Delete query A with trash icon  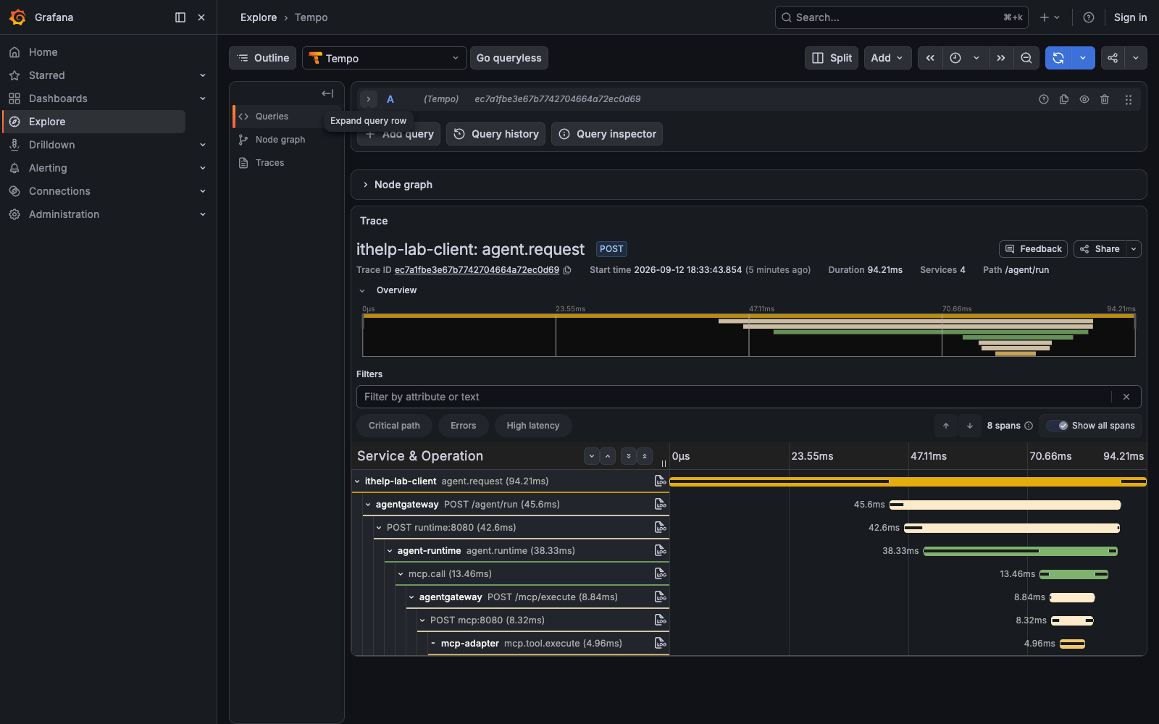coord(1105,99)
